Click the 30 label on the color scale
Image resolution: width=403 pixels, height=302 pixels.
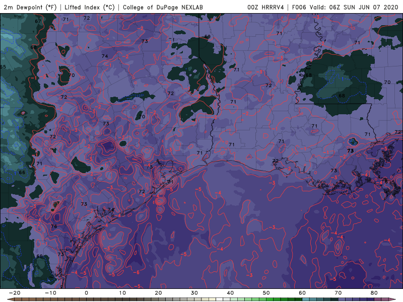point(194,293)
